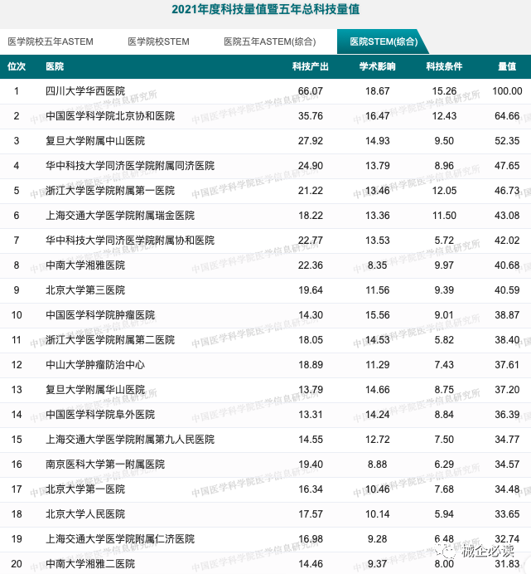Image resolution: width=531 pixels, height=574 pixels.
Task: Click the 8.00 科技条件 value
Action: [x=444, y=564]
